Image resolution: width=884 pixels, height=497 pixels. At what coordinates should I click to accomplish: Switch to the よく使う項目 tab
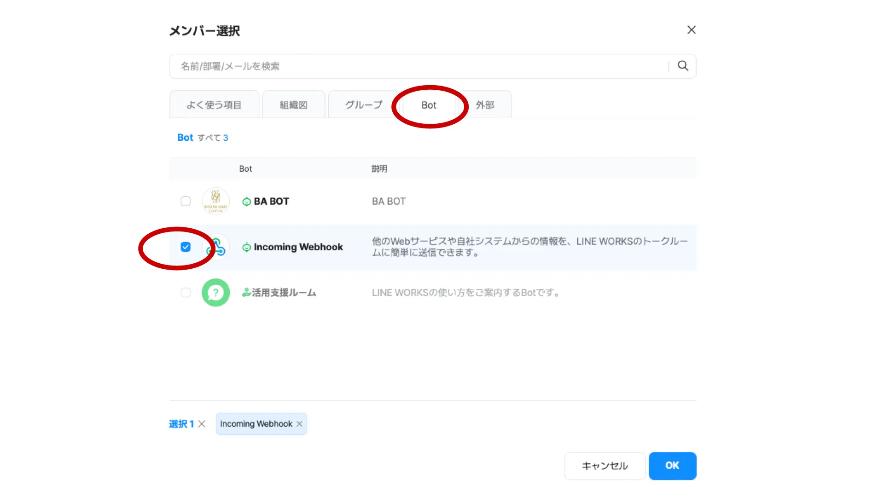(214, 104)
